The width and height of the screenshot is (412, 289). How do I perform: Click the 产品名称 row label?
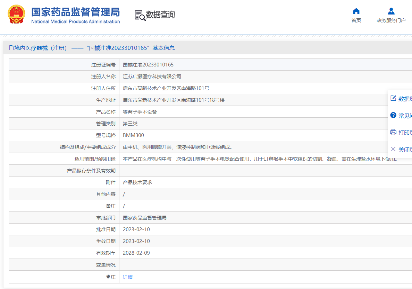click(x=106, y=112)
